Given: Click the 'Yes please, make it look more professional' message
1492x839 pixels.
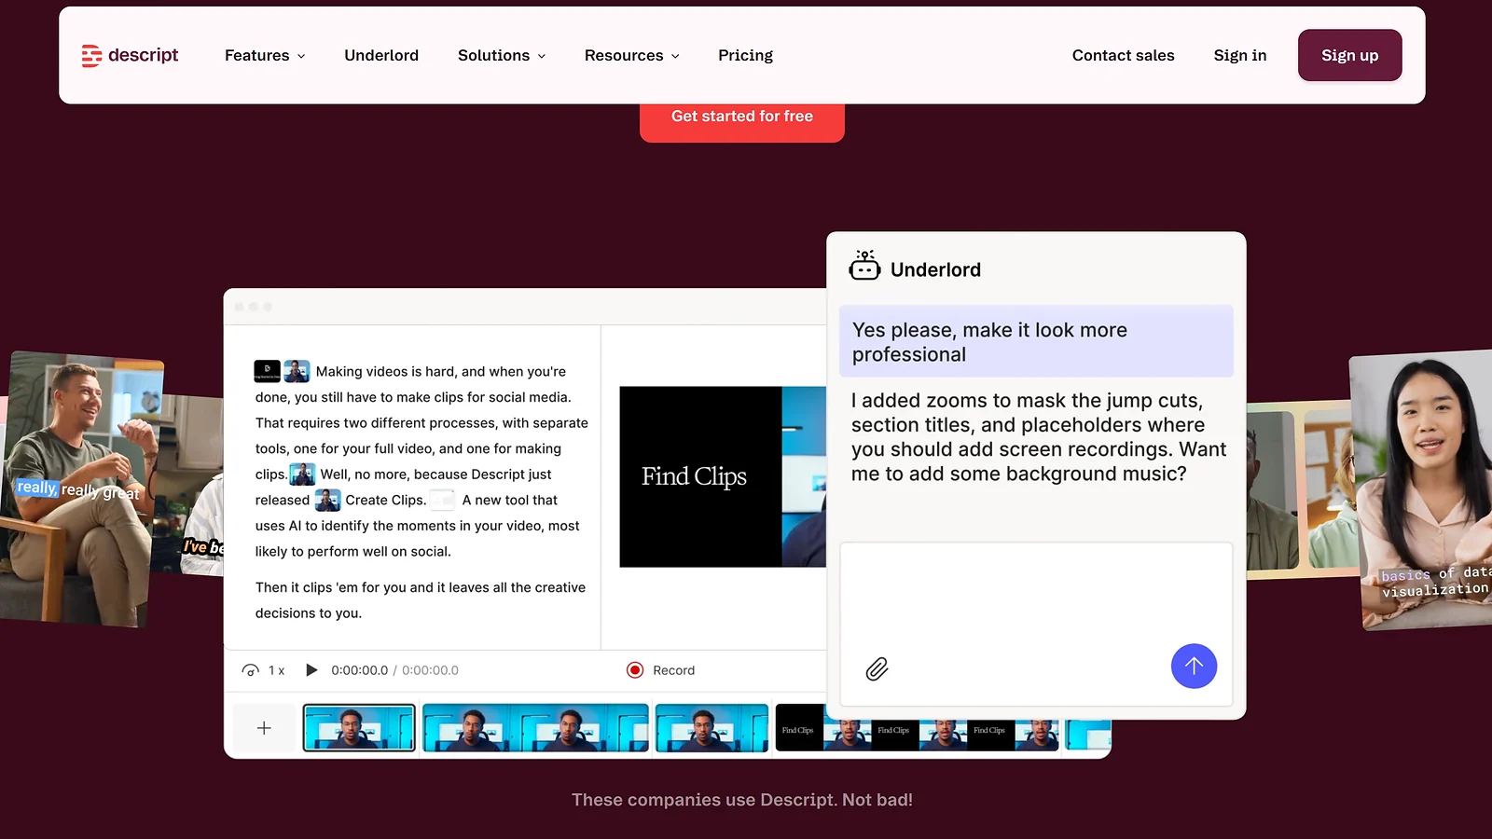Looking at the screenshot, I should click(1036, 342).
